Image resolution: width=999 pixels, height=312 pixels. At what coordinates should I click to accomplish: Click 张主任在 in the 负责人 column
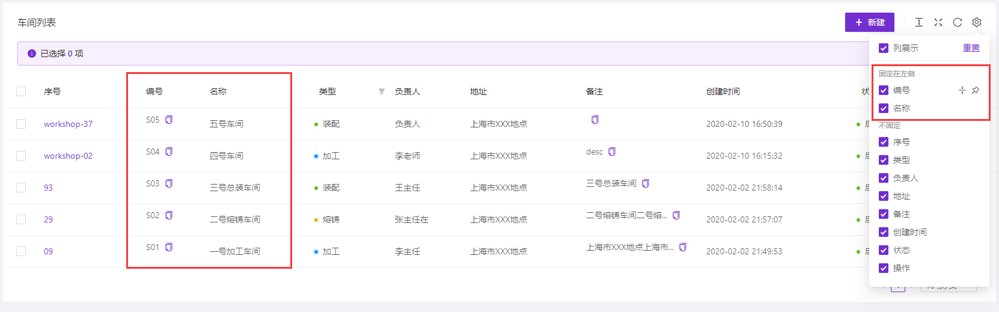[412, 219]
